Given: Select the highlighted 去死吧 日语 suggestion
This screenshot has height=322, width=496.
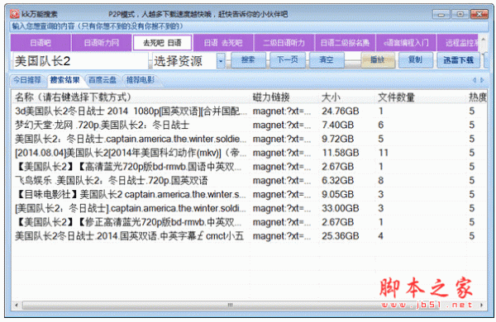Looking at the screenshot, I should click(162, 43).
